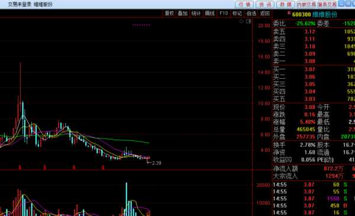Click the stock code 600300

(301, 14)
